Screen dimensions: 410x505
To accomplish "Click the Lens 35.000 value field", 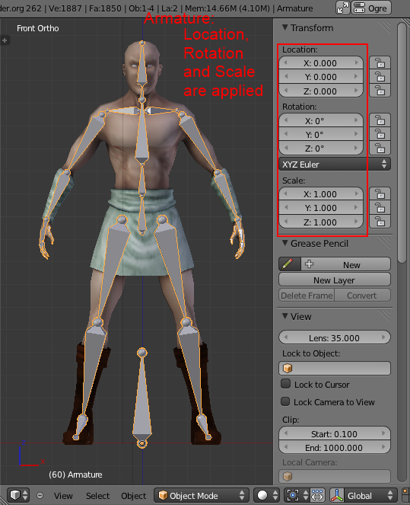I will pyautogui.click(x=335, y=338).
